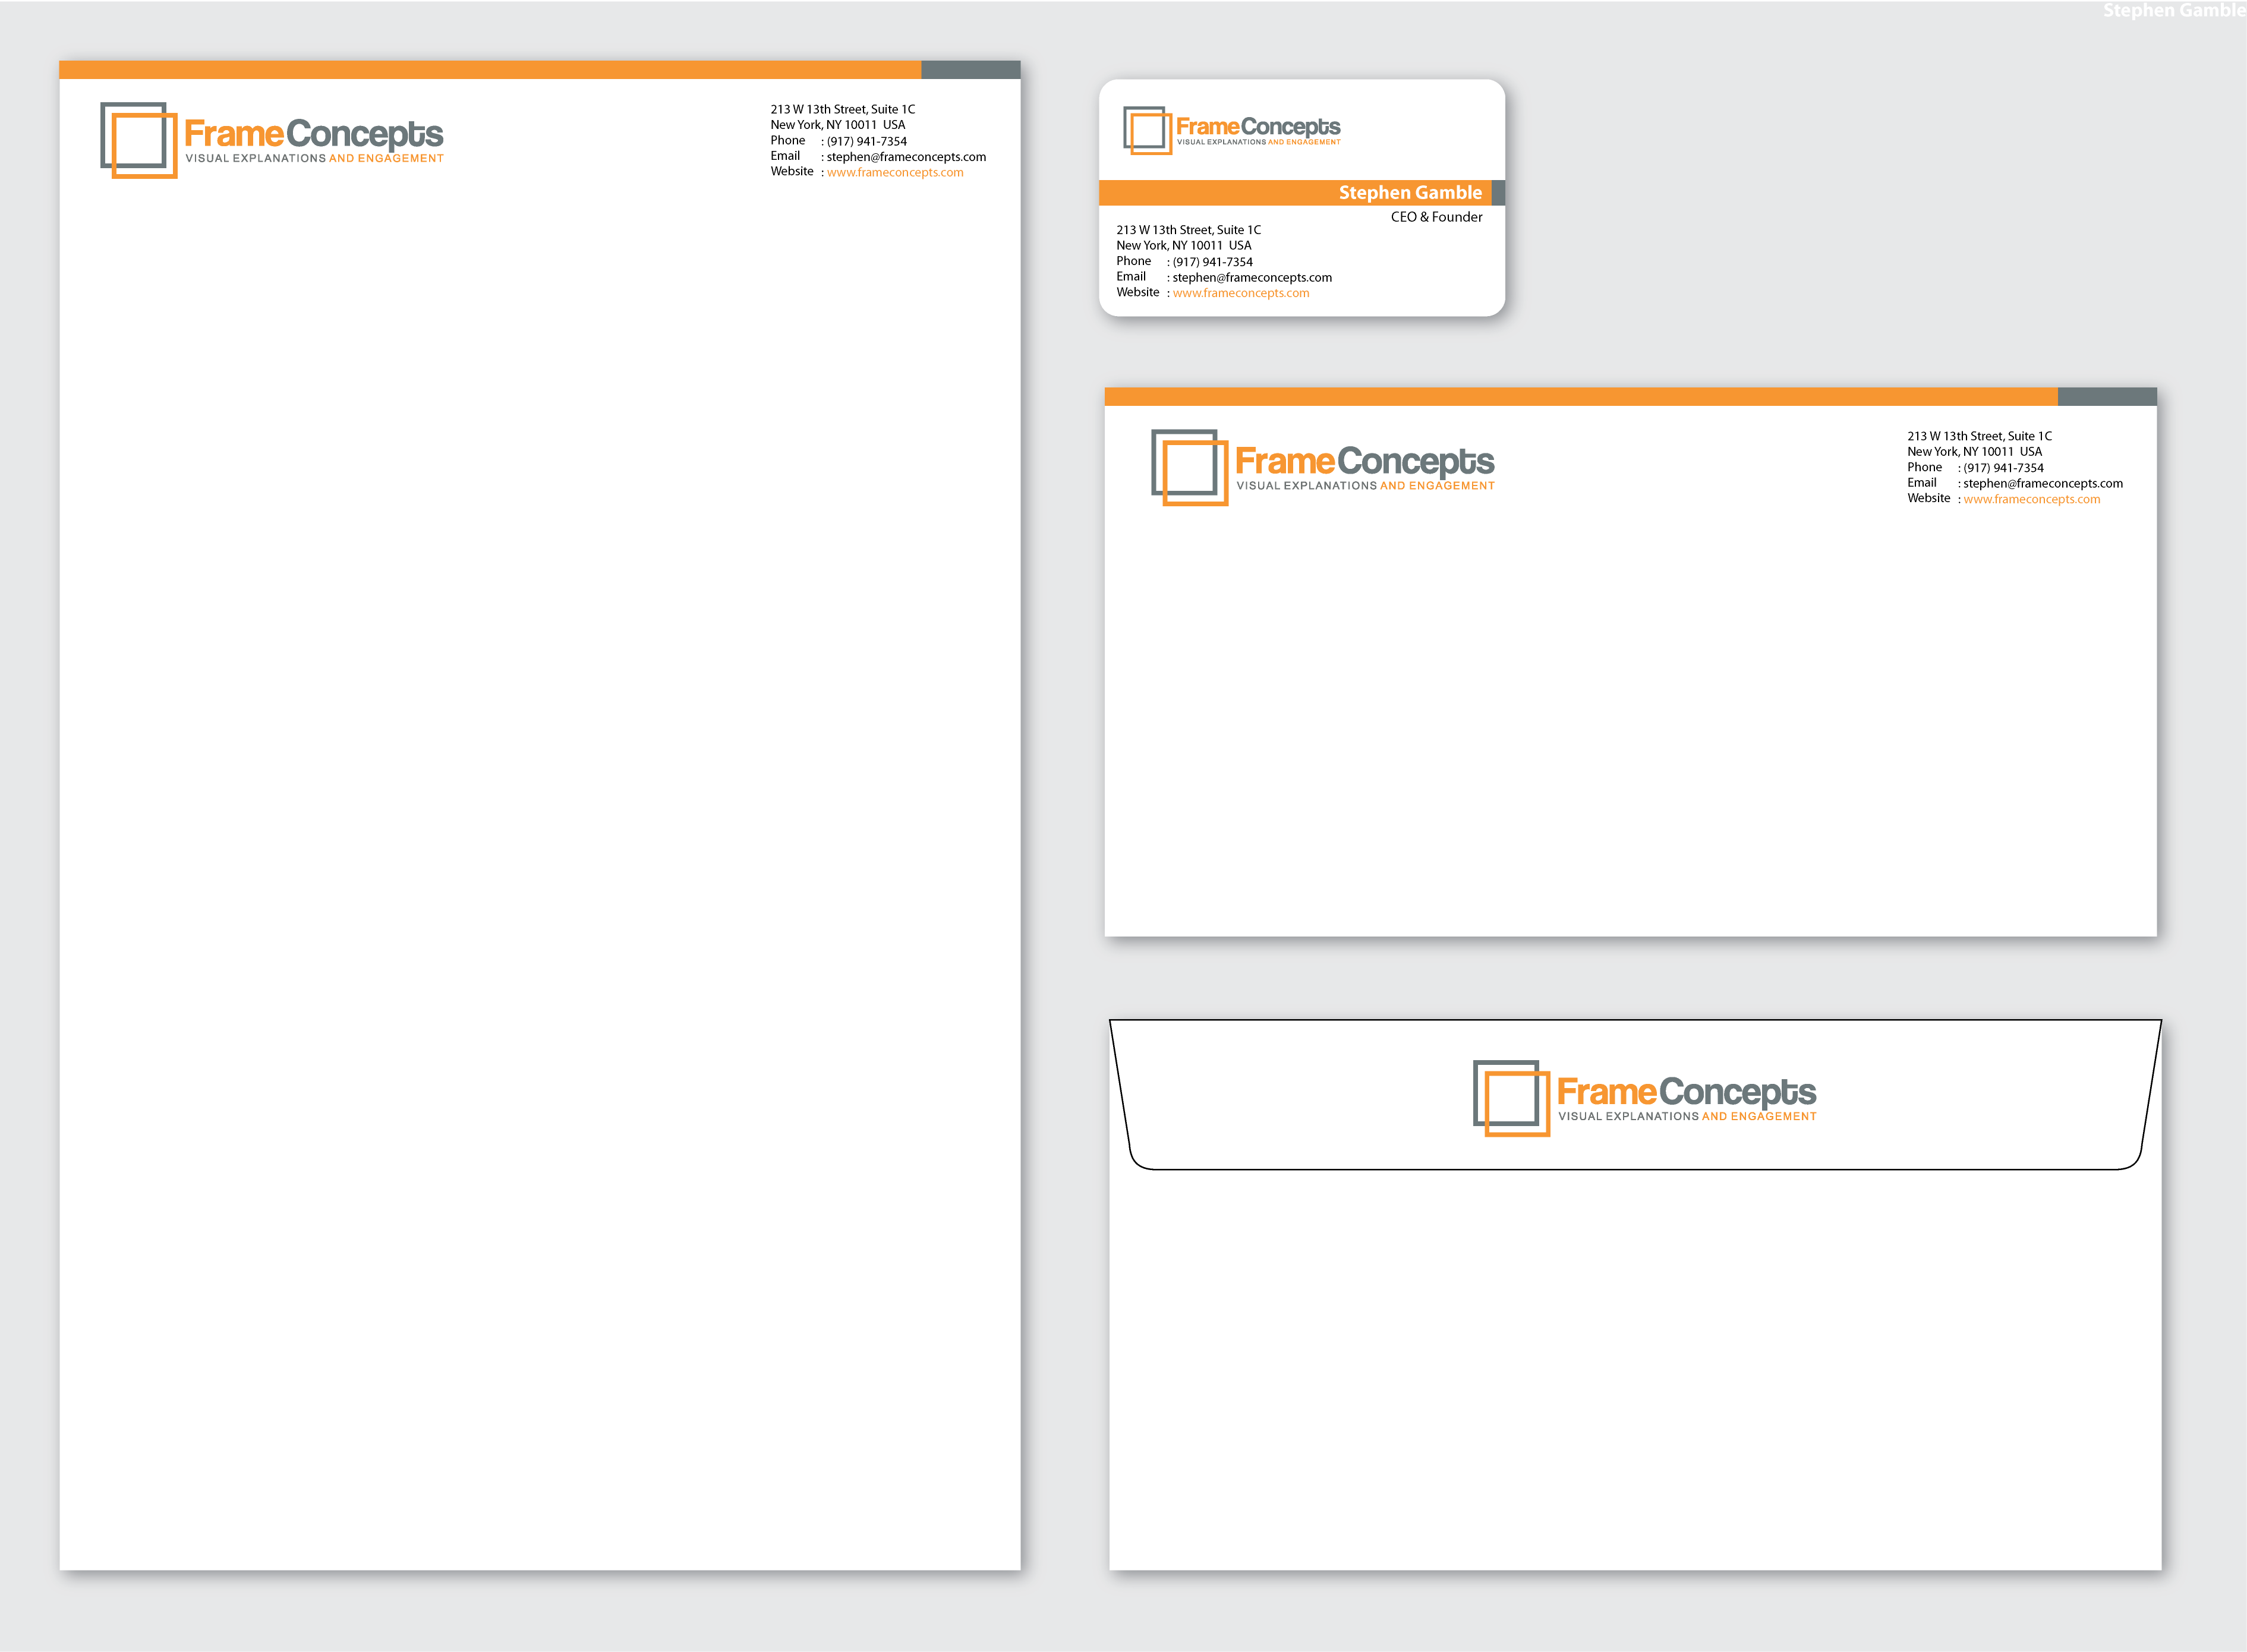Click the square frame logo icon on the envelope flap
Viewport: 2247px width, 1652px height.
pos(1511,1098)
